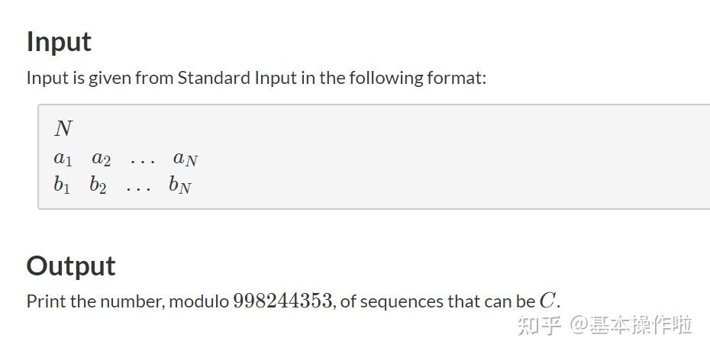Click the ellipsis in the b sequence row
Image resolution: width=710 pixels, height=354 pixels.
click(x=138, y=188)
